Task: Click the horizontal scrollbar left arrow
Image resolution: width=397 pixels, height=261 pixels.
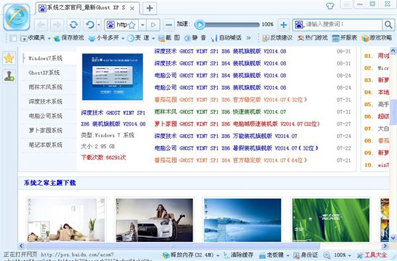Action: point(21,246)
